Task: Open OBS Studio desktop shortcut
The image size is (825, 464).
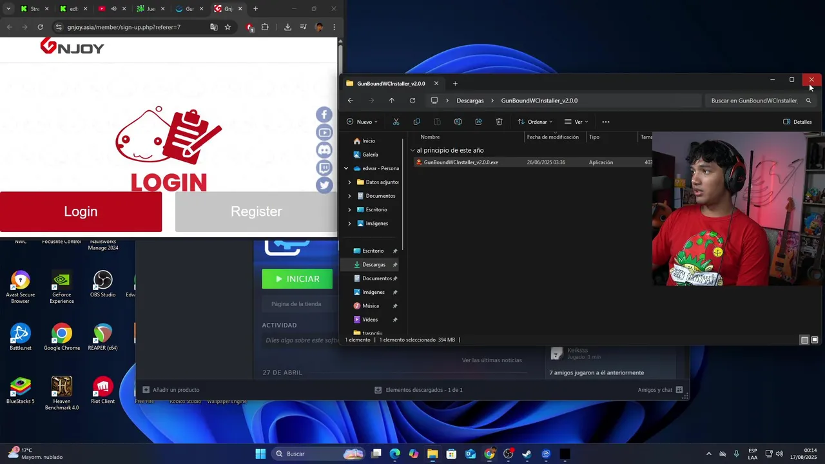Action: click(102, 285)
